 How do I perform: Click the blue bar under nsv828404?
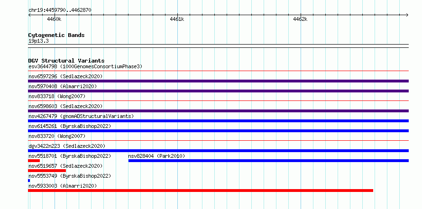click(x=268, y=161)
